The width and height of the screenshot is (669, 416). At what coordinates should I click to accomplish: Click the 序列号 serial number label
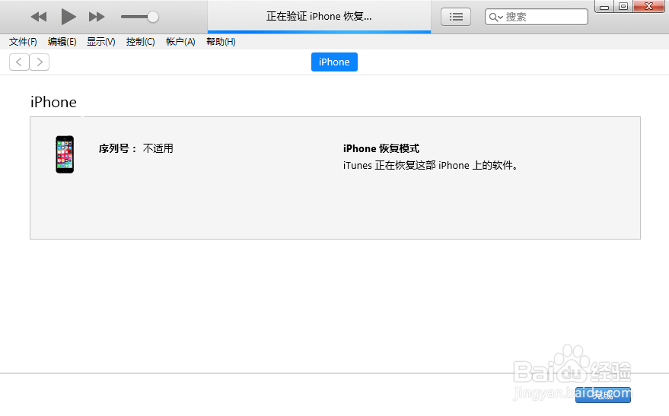point(118,148)
